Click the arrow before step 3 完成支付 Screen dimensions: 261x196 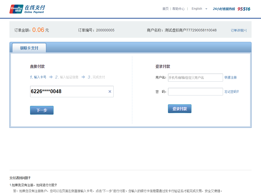[83, 77]
